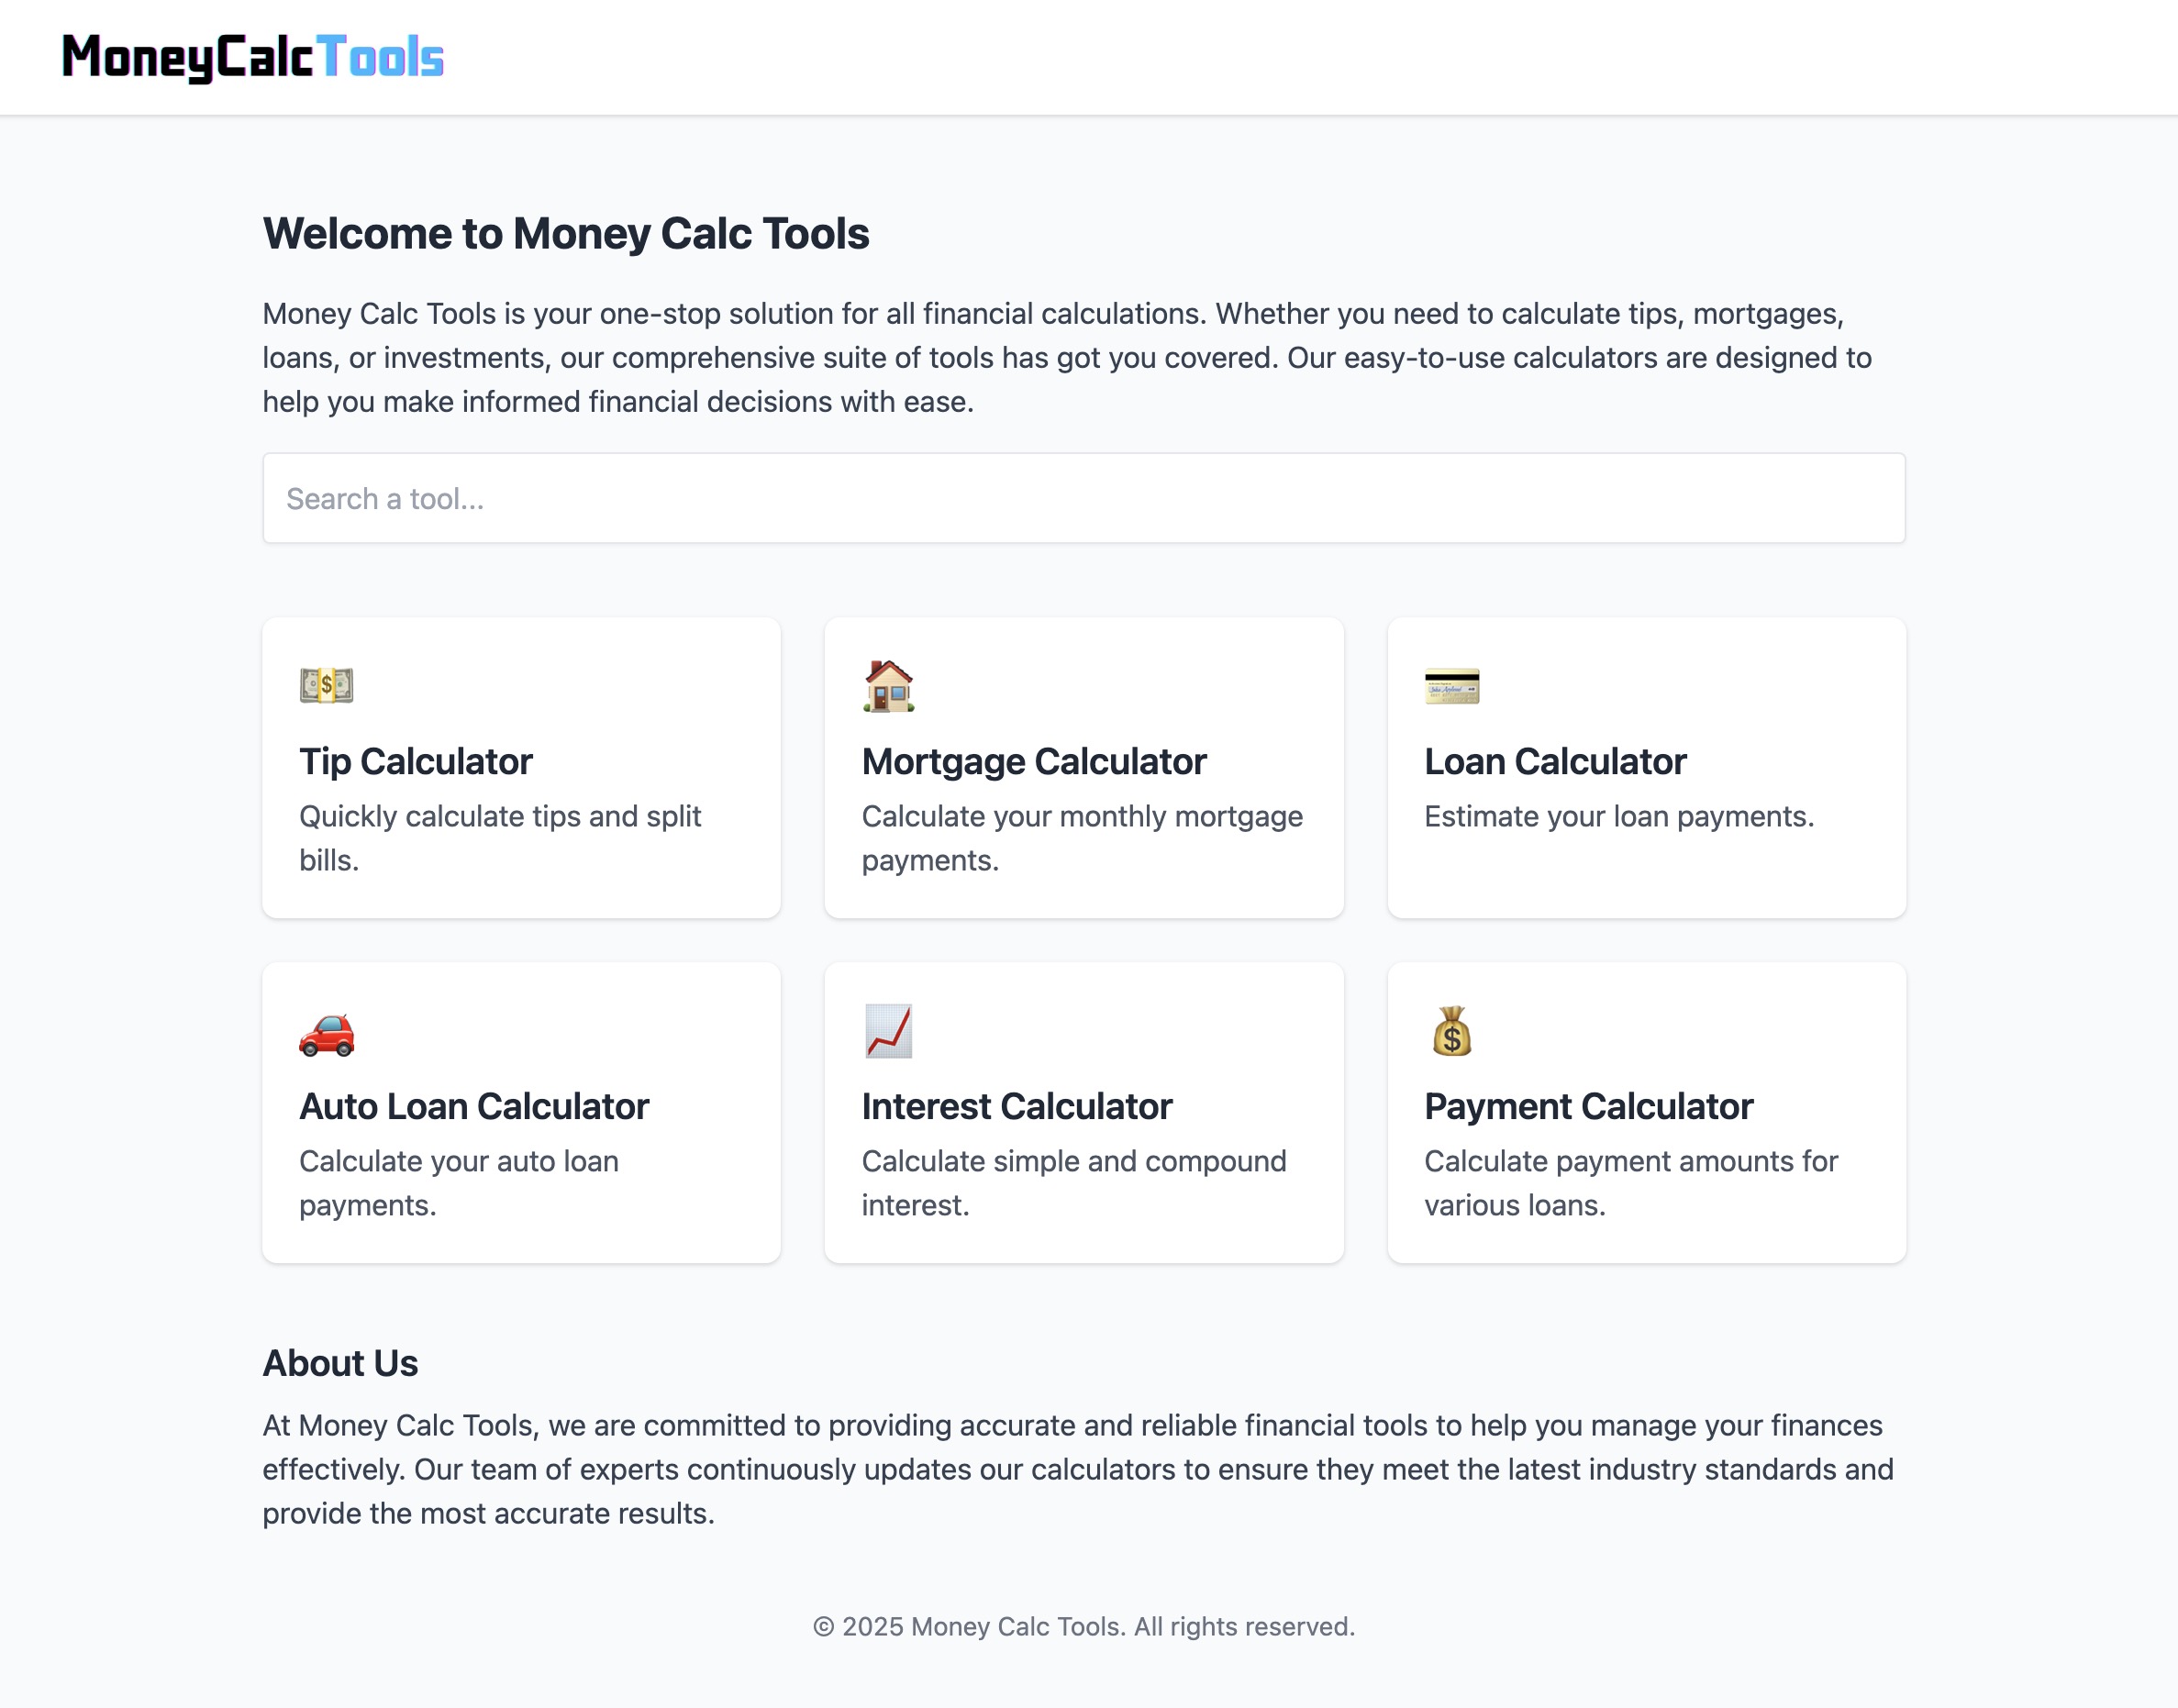Click the house Mortgage Calculator icon
The height and width of the screenshot is (1708, 2178).
tap(889, 686)
